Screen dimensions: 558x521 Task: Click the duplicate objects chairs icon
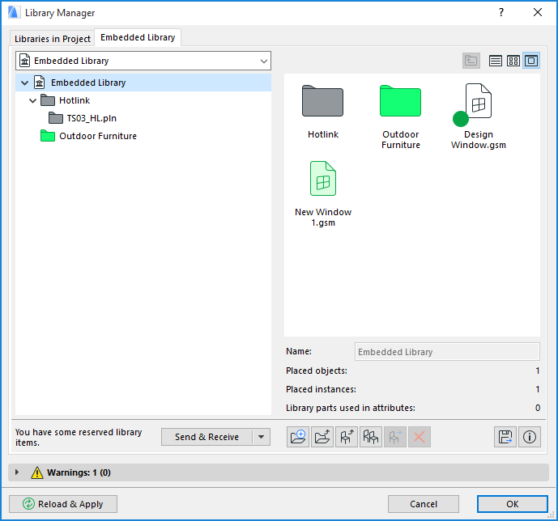click(370, 437)
